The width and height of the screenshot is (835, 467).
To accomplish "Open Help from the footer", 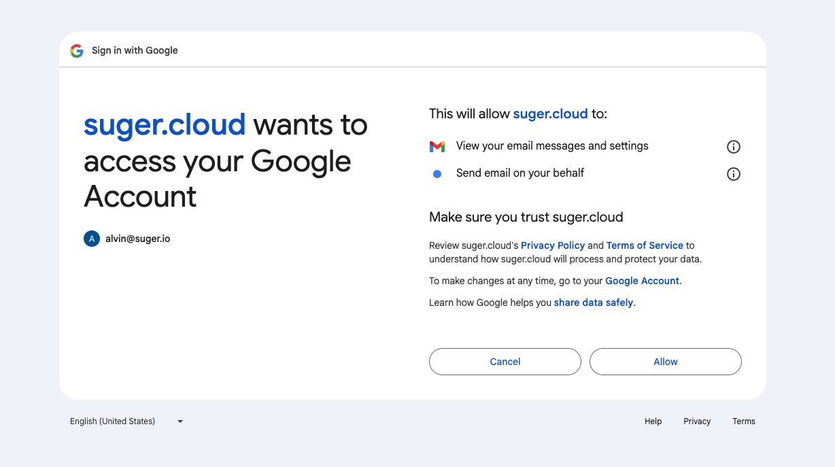I will pos(653,421).
